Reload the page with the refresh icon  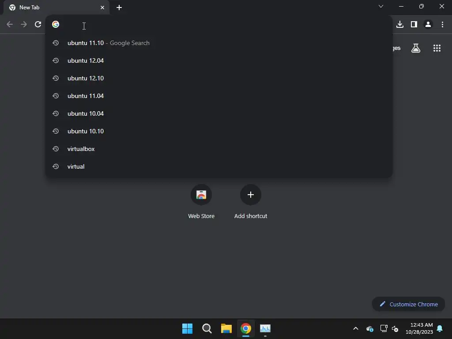[38, 25]
